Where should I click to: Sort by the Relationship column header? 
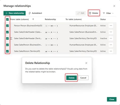[50, 19]
